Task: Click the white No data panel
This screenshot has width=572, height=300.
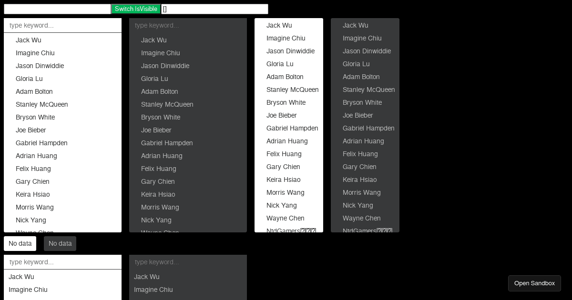Action: pos(20,243)
